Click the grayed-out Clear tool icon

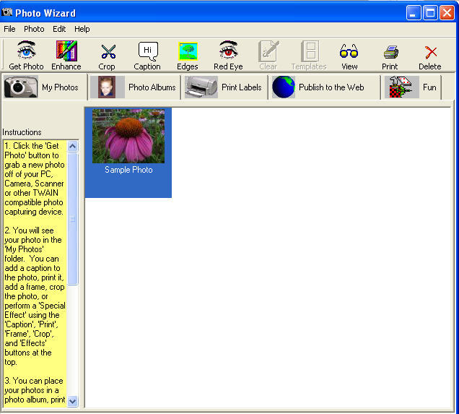coord(268,51)
